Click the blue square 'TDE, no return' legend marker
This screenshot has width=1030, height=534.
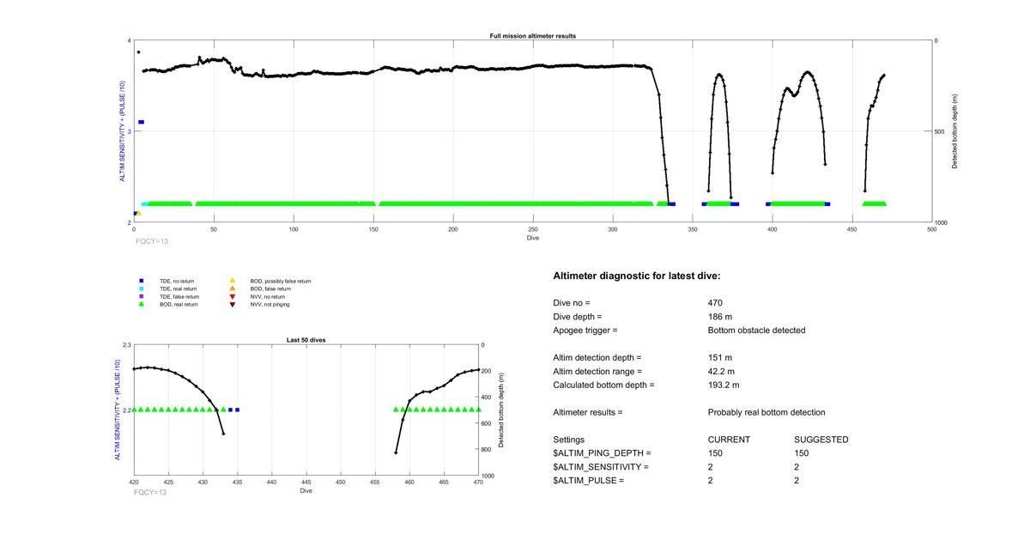coord(142,281)
